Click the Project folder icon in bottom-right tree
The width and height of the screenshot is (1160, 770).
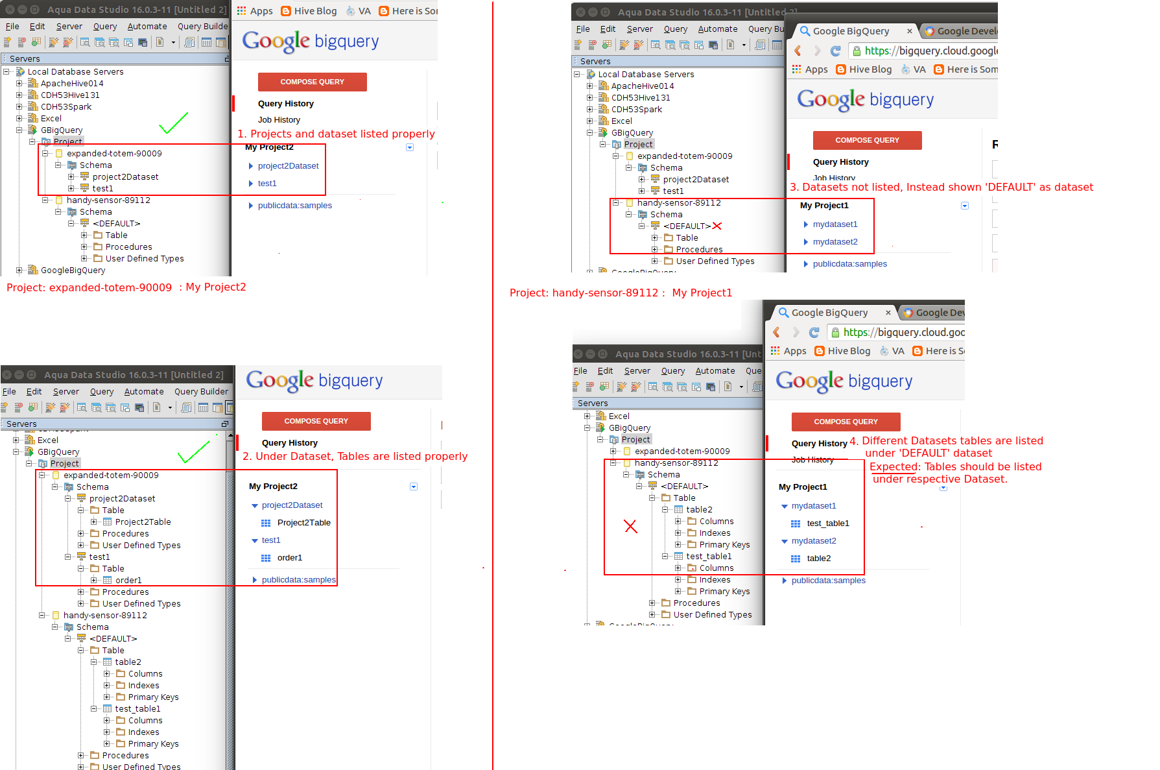pos(613,439)
